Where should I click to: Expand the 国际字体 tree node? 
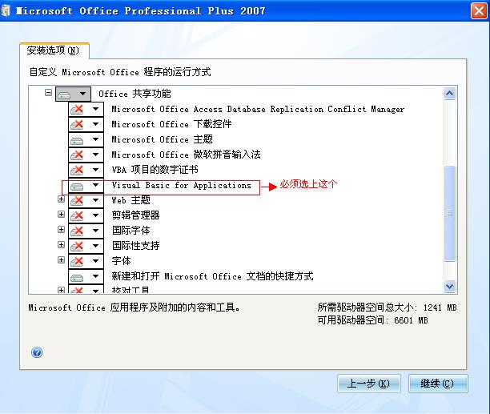click(x=61, y=230)
